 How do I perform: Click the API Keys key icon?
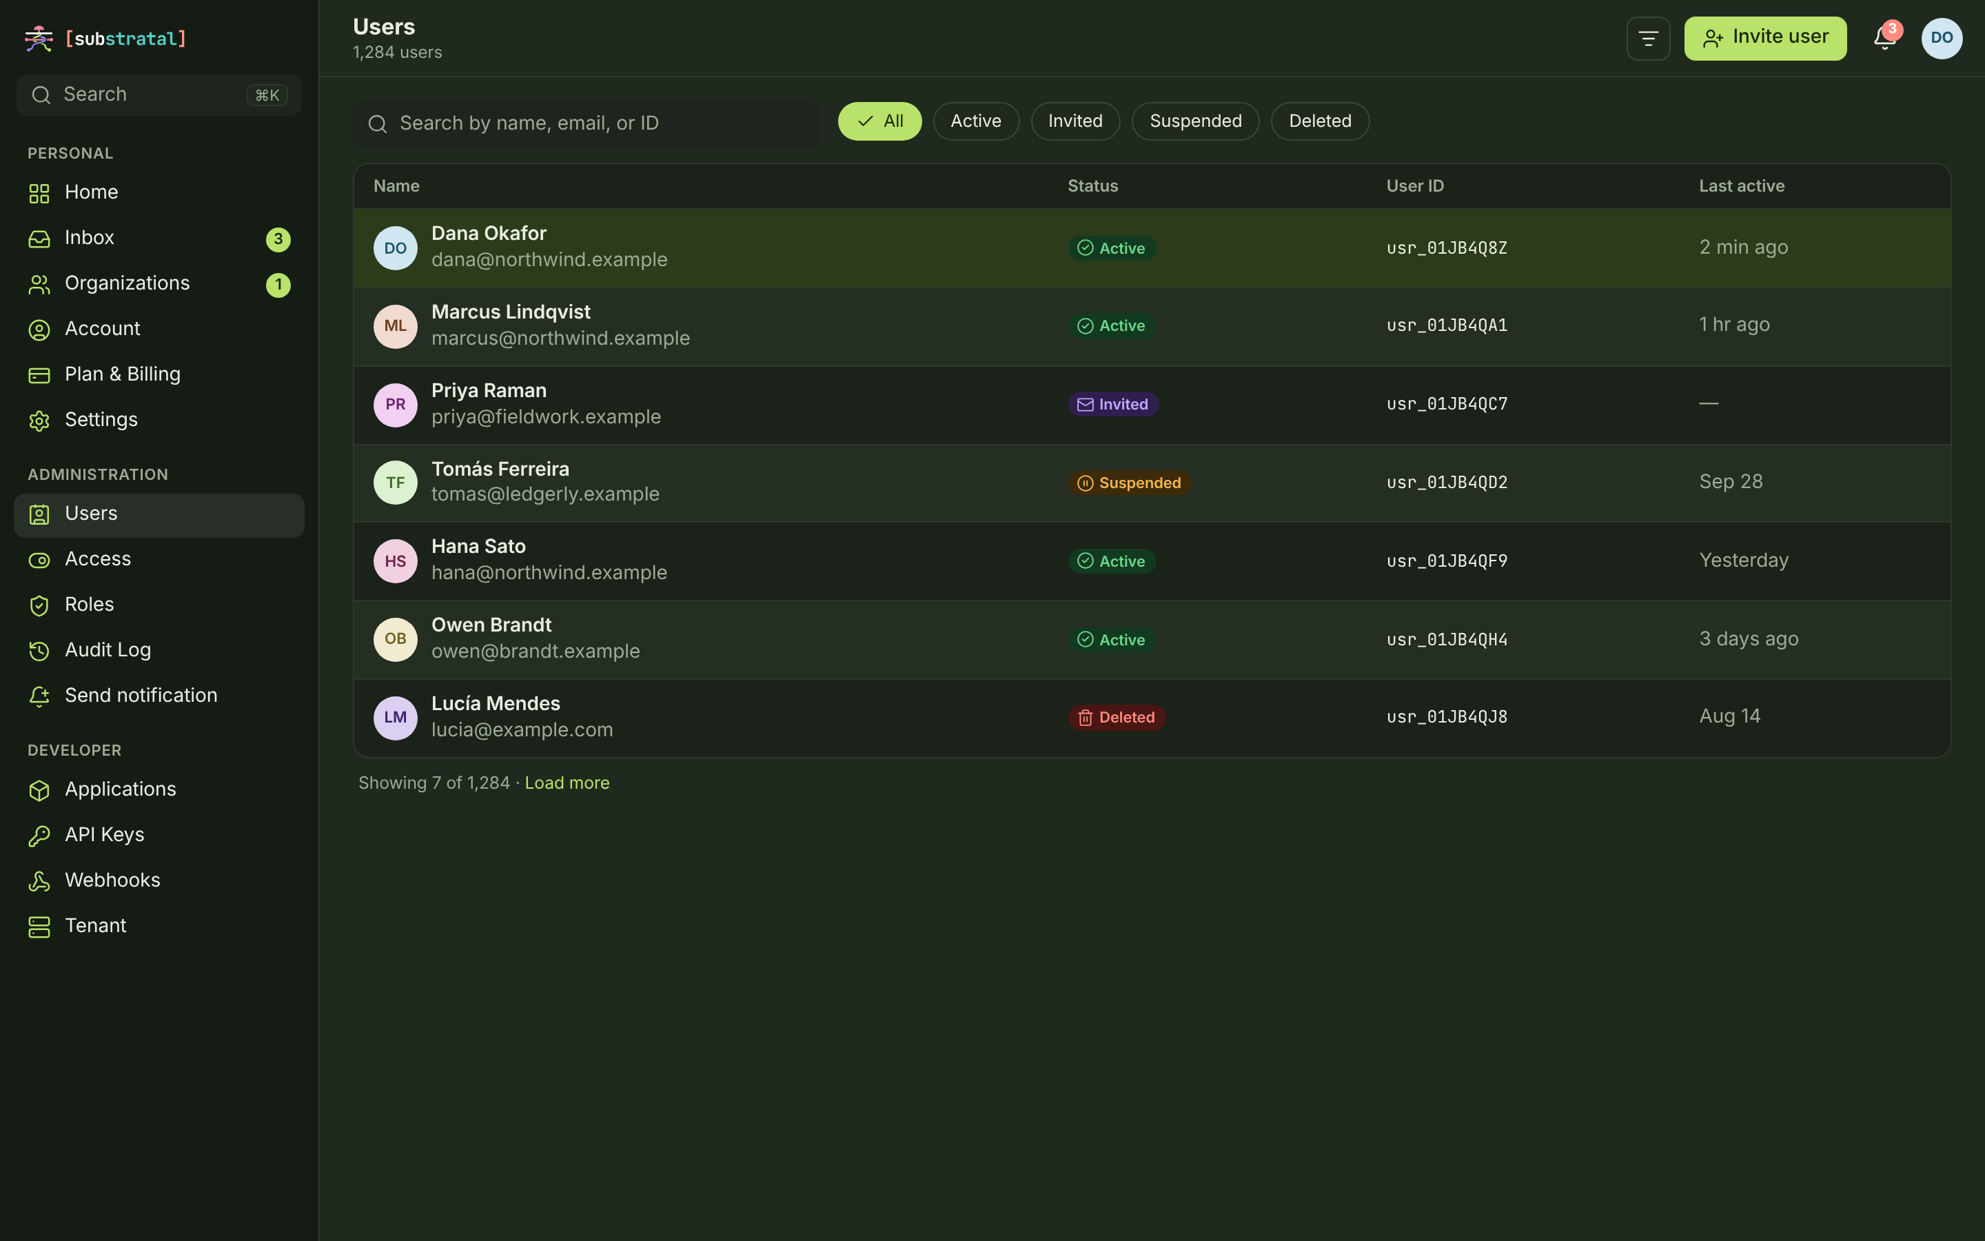pos(39,836)
